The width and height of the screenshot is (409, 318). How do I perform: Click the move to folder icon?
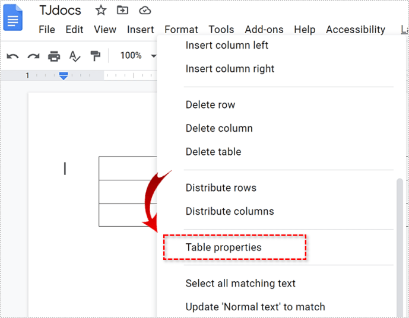point(122,11)
